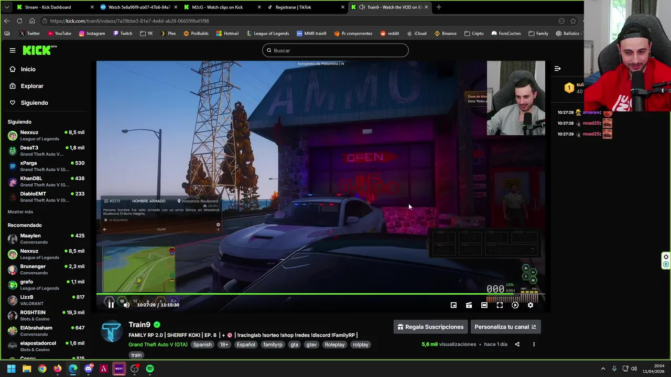Open KhanDBL channel in sidebar
671x377 pixels.
46,181
